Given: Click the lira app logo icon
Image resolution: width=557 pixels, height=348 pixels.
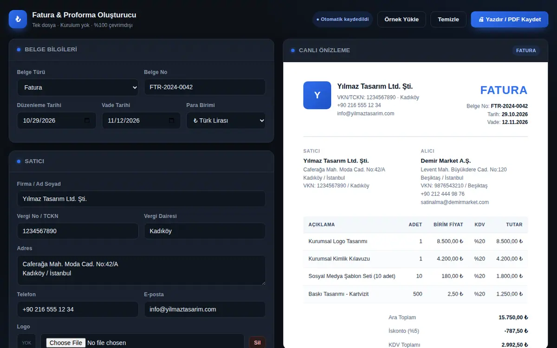Looking at the screenshot, I should tap(18, 19).
